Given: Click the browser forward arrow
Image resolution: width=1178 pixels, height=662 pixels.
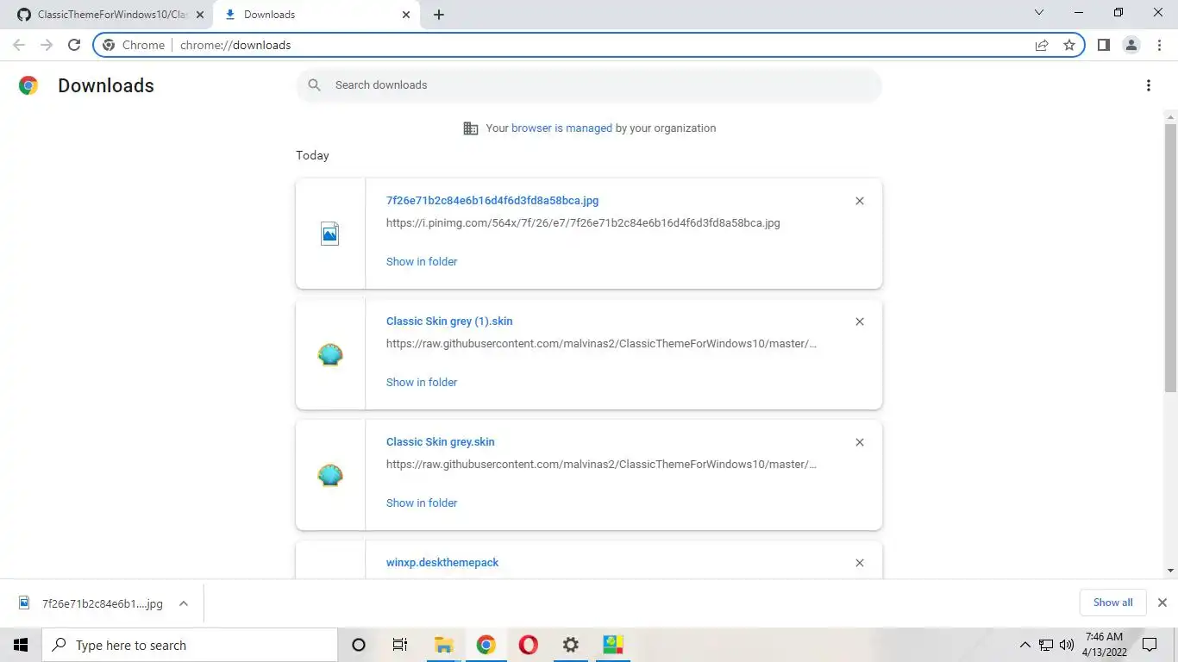Looking at the screenshot, I should point(47,45).
